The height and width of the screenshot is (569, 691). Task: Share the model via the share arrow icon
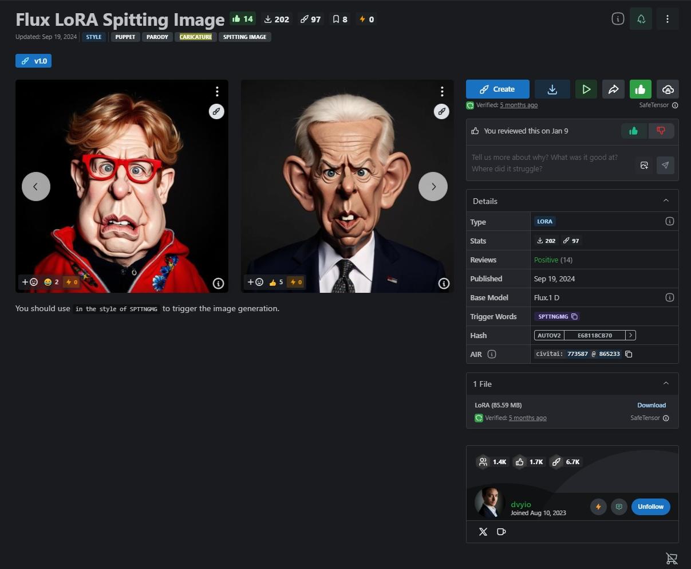click(x=613, y=89)
